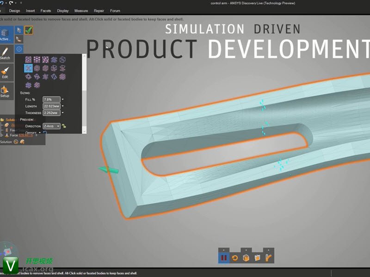Open the Facets menu tab
This screenshot has width=370, height=277.
point(46,11)
